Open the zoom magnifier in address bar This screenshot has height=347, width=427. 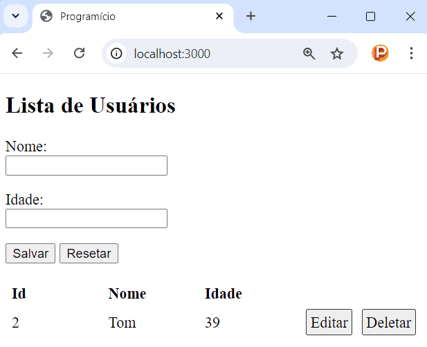[x=309, y=53]
